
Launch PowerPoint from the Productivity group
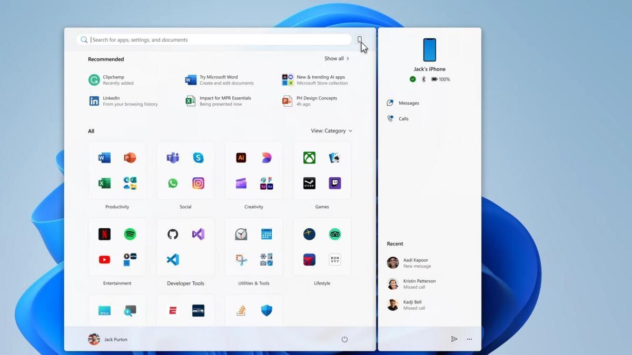coord(130,158)
